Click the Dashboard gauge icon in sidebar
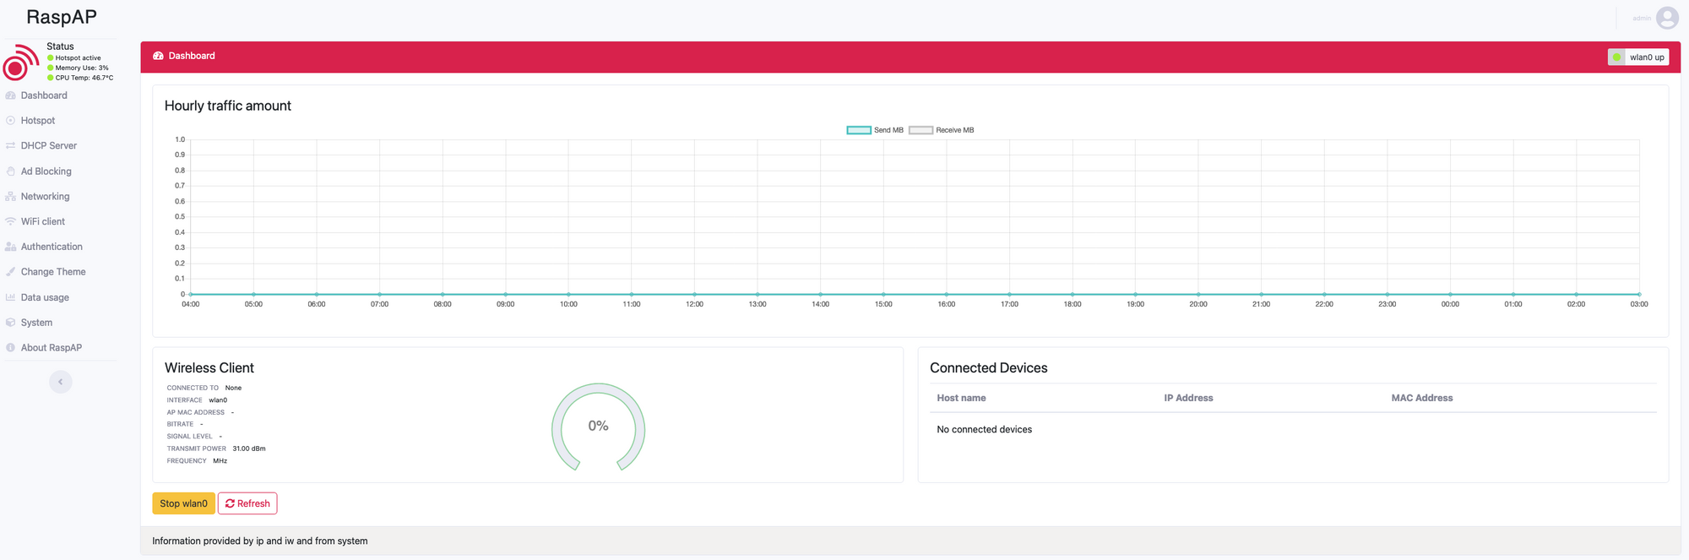 tap(10, 95)
